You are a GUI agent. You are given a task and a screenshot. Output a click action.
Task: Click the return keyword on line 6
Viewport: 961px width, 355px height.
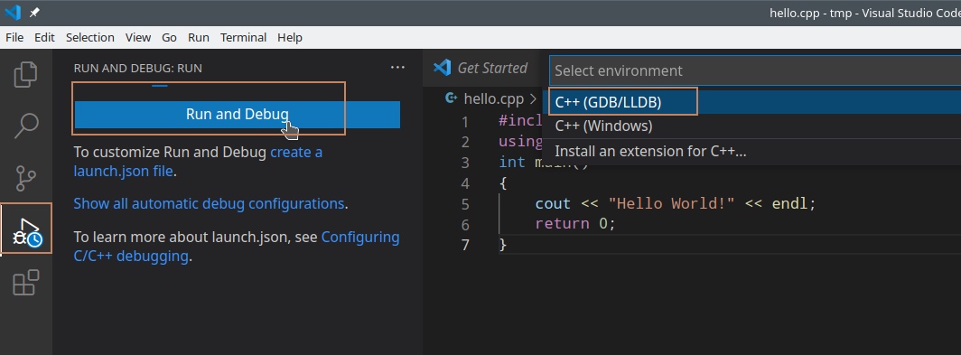(562, 224)
